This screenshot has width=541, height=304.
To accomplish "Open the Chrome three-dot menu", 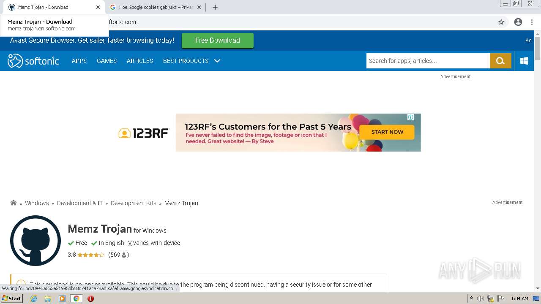I will tap(532, 22).
